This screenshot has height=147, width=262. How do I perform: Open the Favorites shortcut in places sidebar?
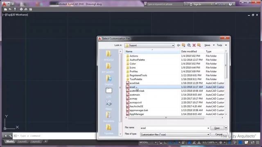[x=108, y=129]
